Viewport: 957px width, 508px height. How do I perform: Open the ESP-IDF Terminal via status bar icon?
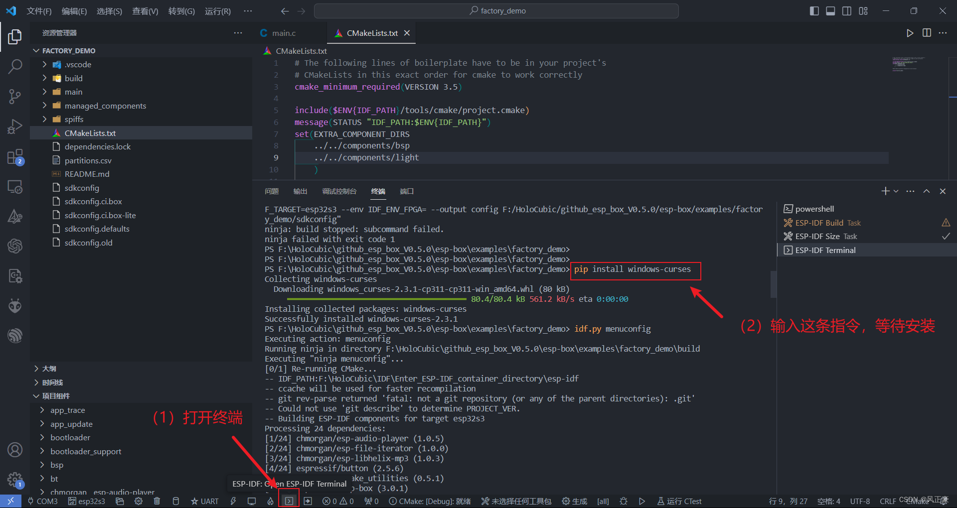(x=289, y=501)
